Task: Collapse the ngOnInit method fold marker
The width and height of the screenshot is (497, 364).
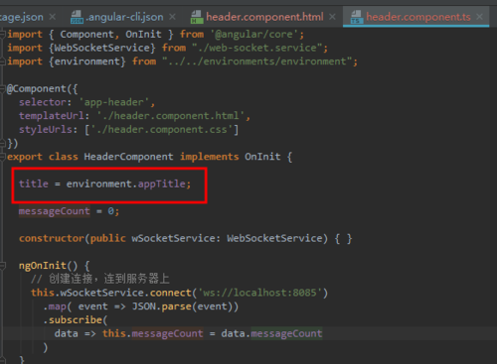Action: click(x=3, y=266)
